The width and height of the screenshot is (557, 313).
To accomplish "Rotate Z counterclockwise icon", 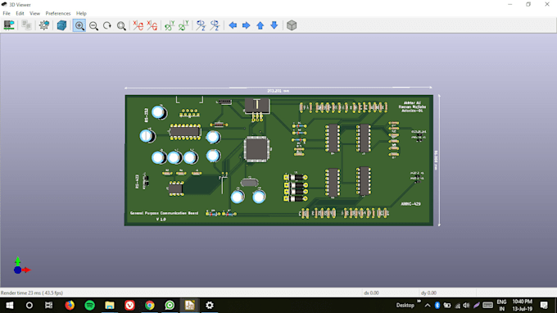I will (215, 25).
